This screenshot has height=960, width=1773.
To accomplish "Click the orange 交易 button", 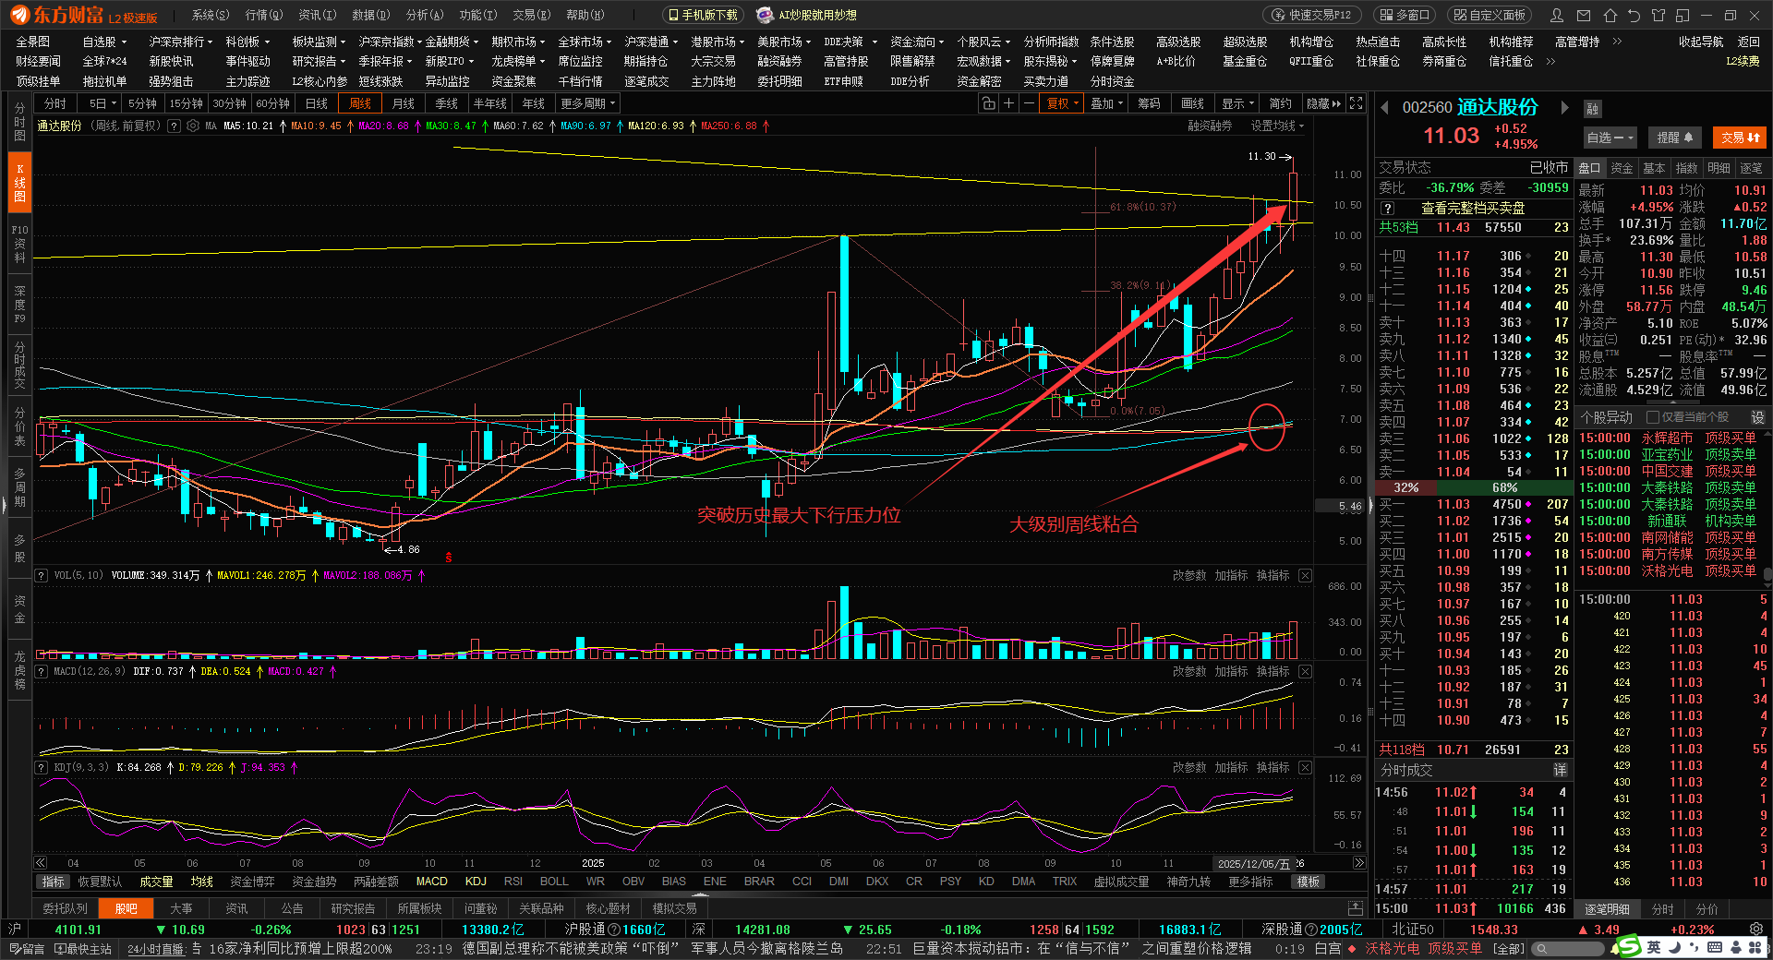I will (x=1741, y=138).
